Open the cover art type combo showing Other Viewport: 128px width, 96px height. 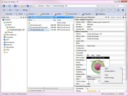[94, 77]
